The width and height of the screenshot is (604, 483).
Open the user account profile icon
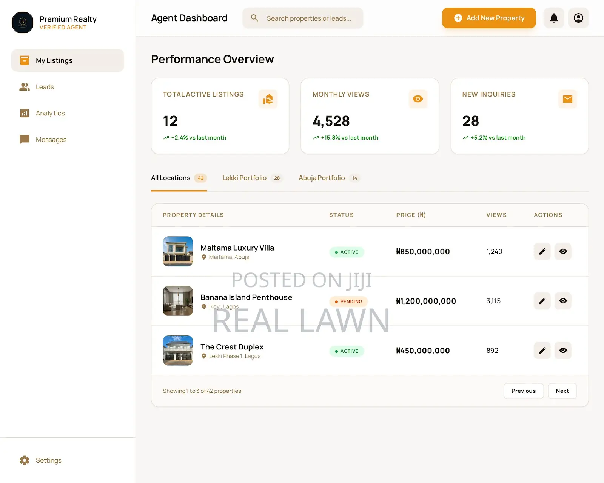[x=578, y=18]
